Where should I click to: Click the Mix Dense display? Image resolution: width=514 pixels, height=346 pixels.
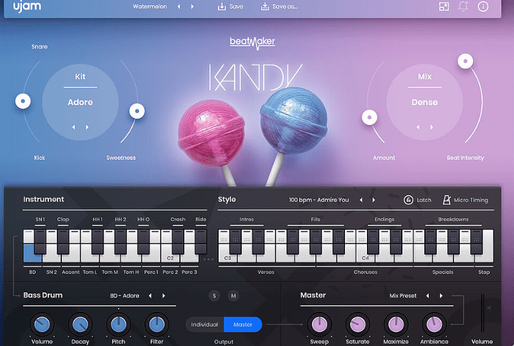click(x=425, y=102)
